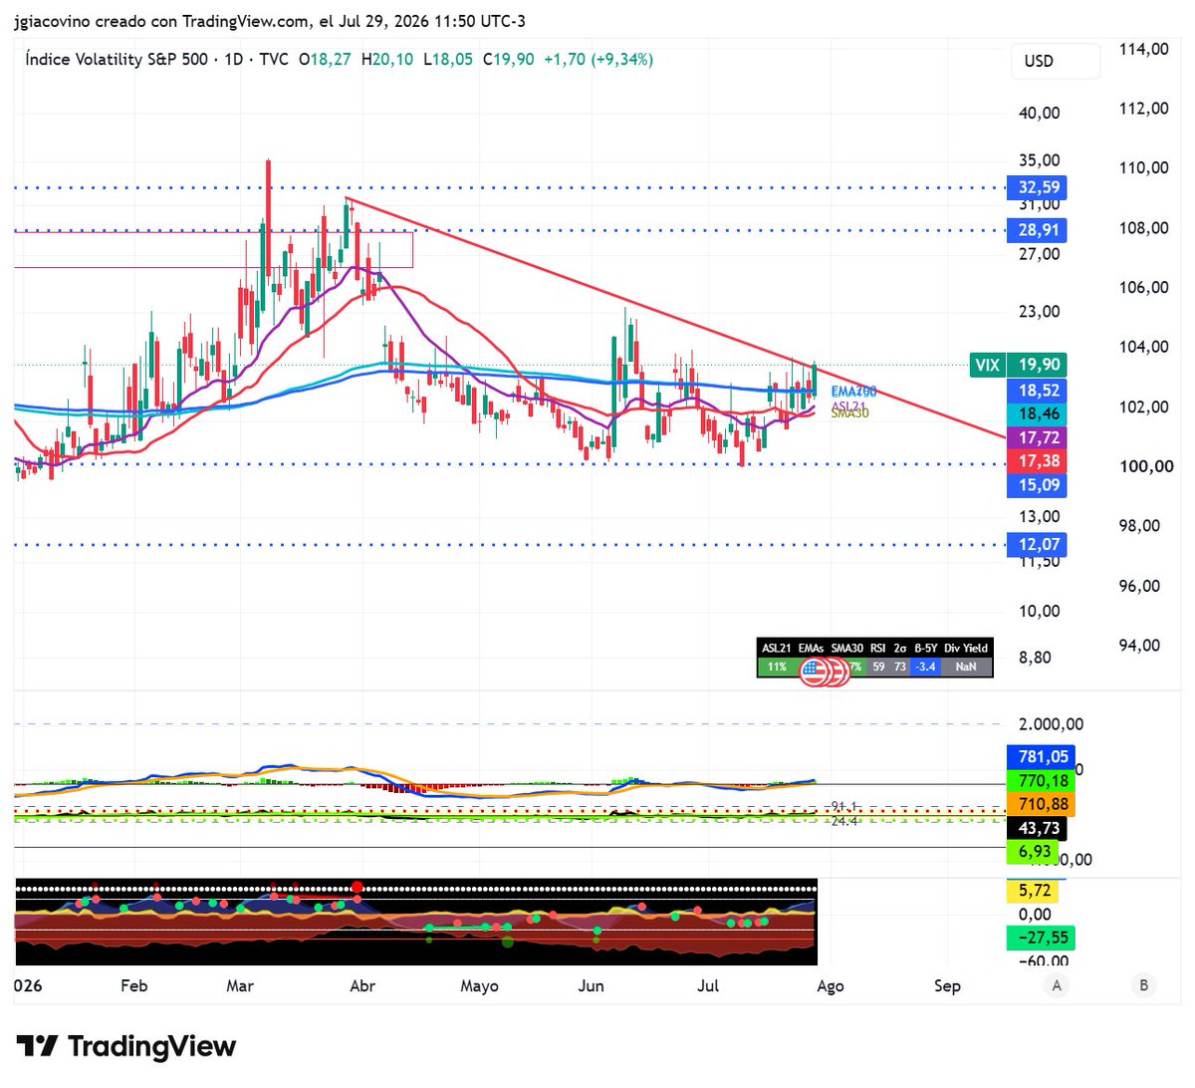Select the blue 18,52 value label

coord(1039,391)
